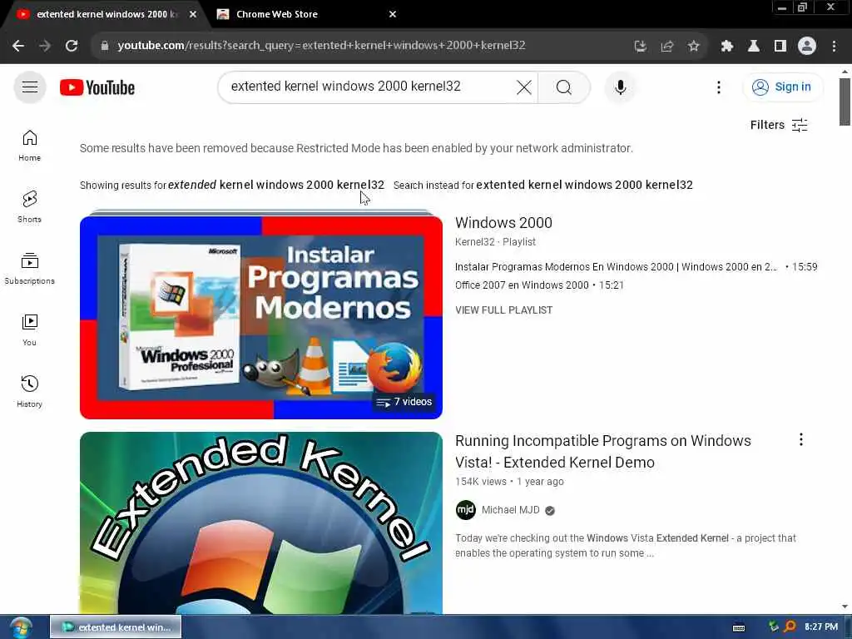Click VIEW FULL PLAYLIST
Screen dimensions: 852x639
[x=503, y=310]
